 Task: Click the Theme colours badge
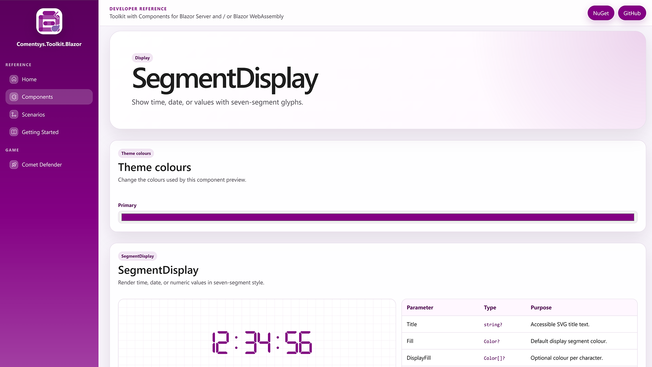[x=136, y=153]
